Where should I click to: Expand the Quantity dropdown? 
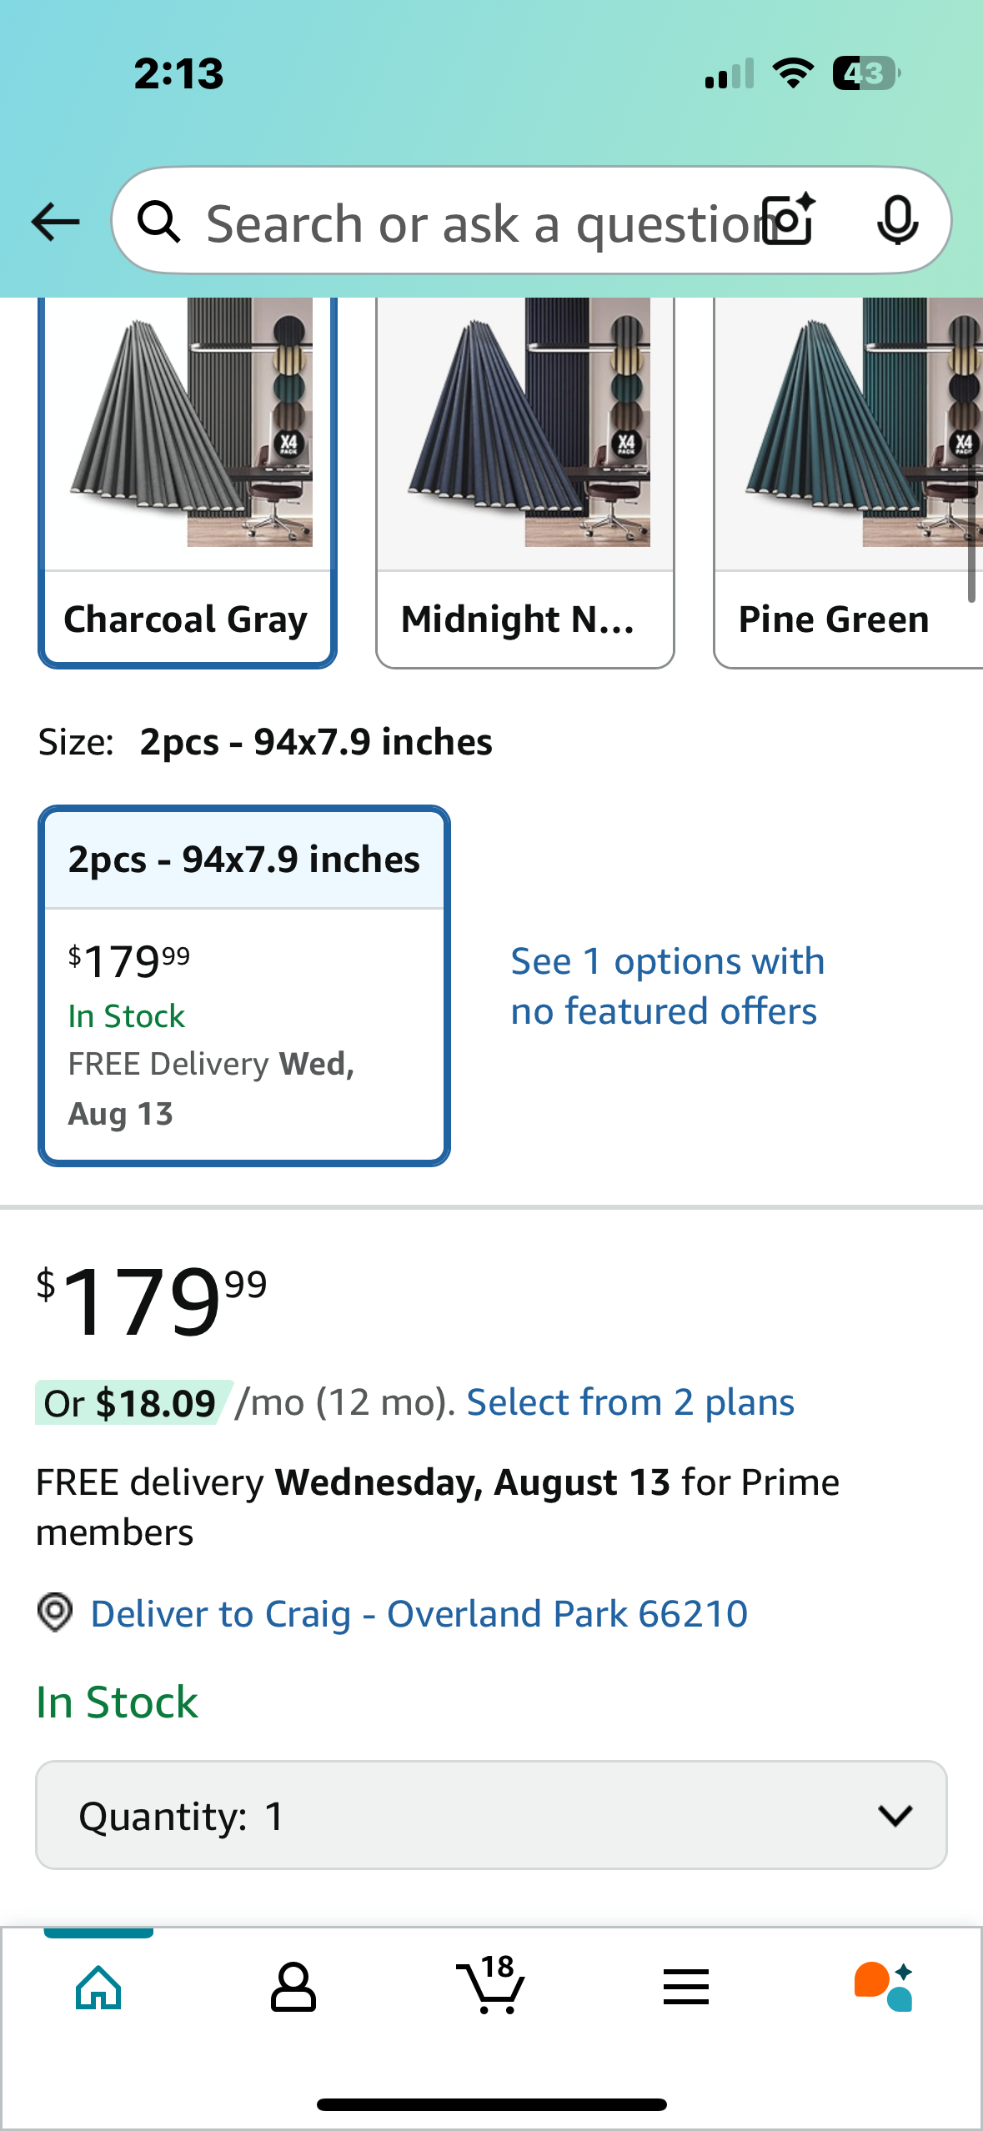point(491,1815)
